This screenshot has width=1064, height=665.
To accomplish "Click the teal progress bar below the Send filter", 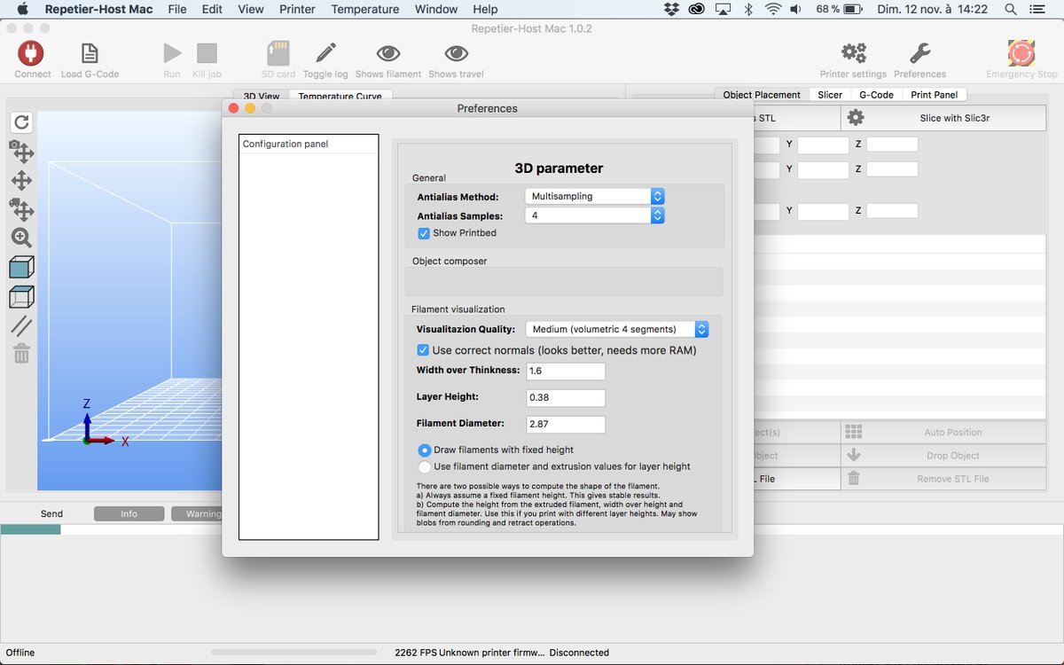I will coord(30,529).
